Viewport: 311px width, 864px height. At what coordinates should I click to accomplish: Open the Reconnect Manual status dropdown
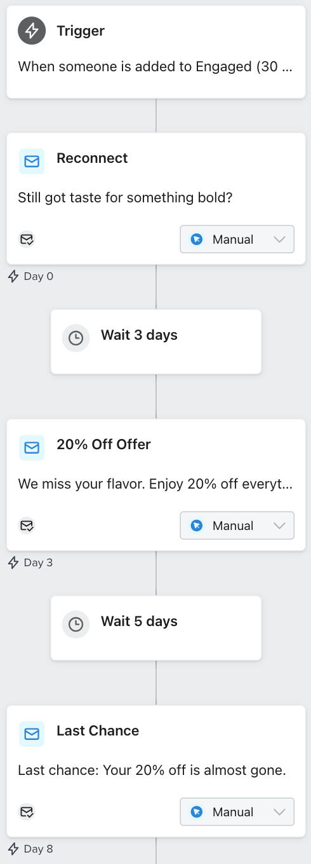click(x=237, y=239)
